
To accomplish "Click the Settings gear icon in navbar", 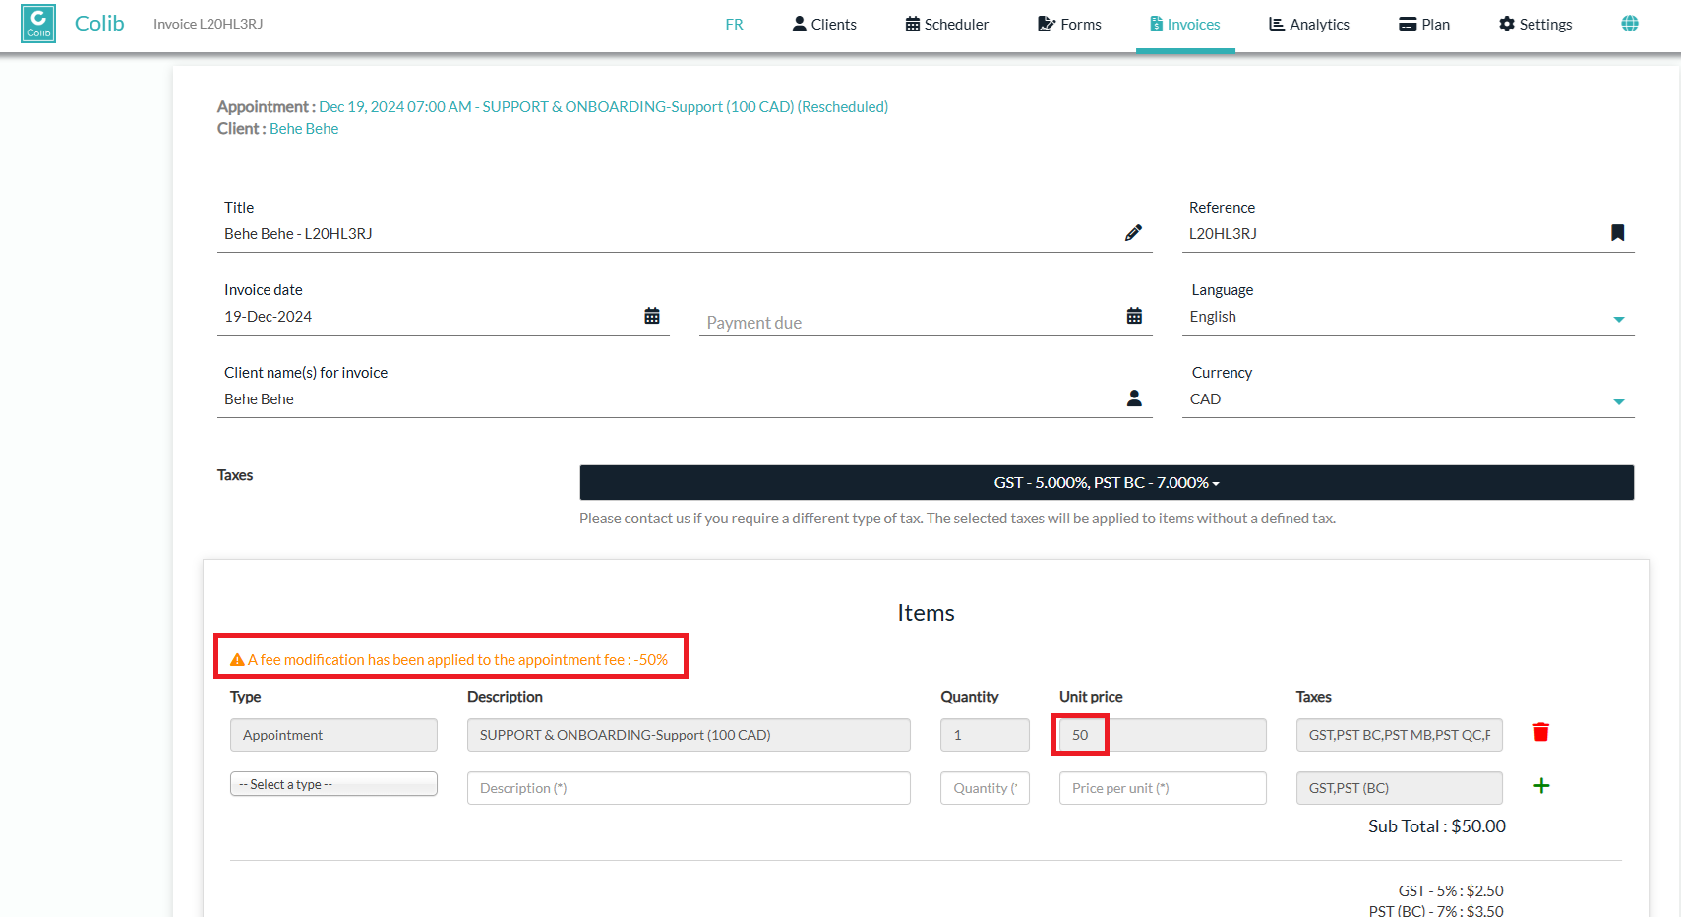I will [x=1507, y=24].
